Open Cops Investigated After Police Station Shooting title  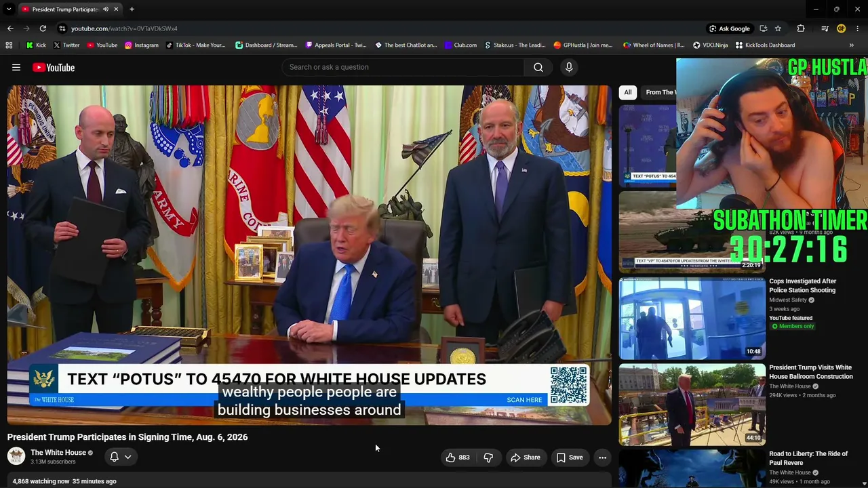[803, 285]
